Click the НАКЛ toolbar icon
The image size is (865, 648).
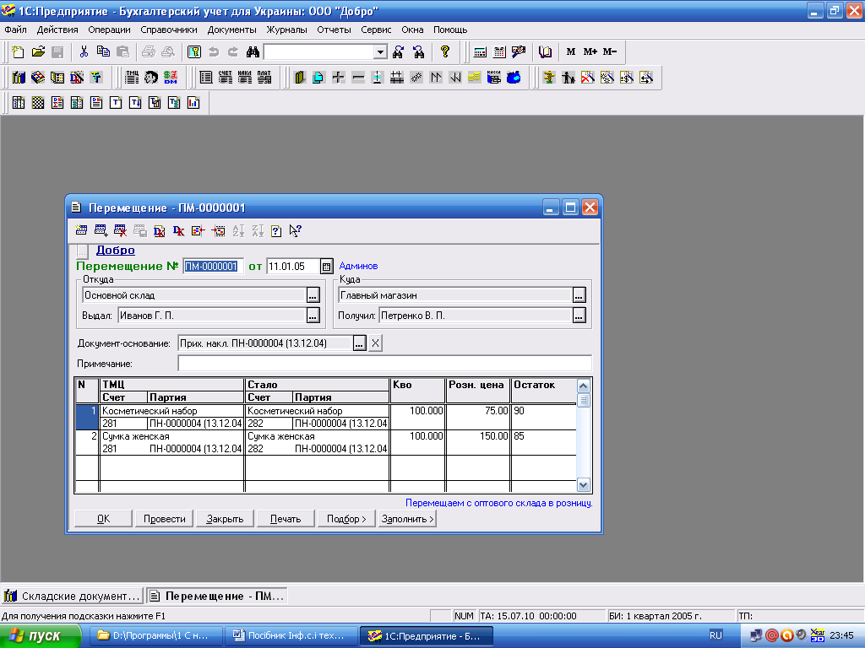(x=244, y=77)
